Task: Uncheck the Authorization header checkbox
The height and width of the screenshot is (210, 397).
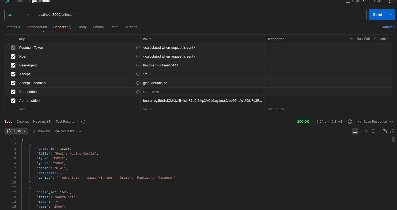Action: tap(13, 101)
